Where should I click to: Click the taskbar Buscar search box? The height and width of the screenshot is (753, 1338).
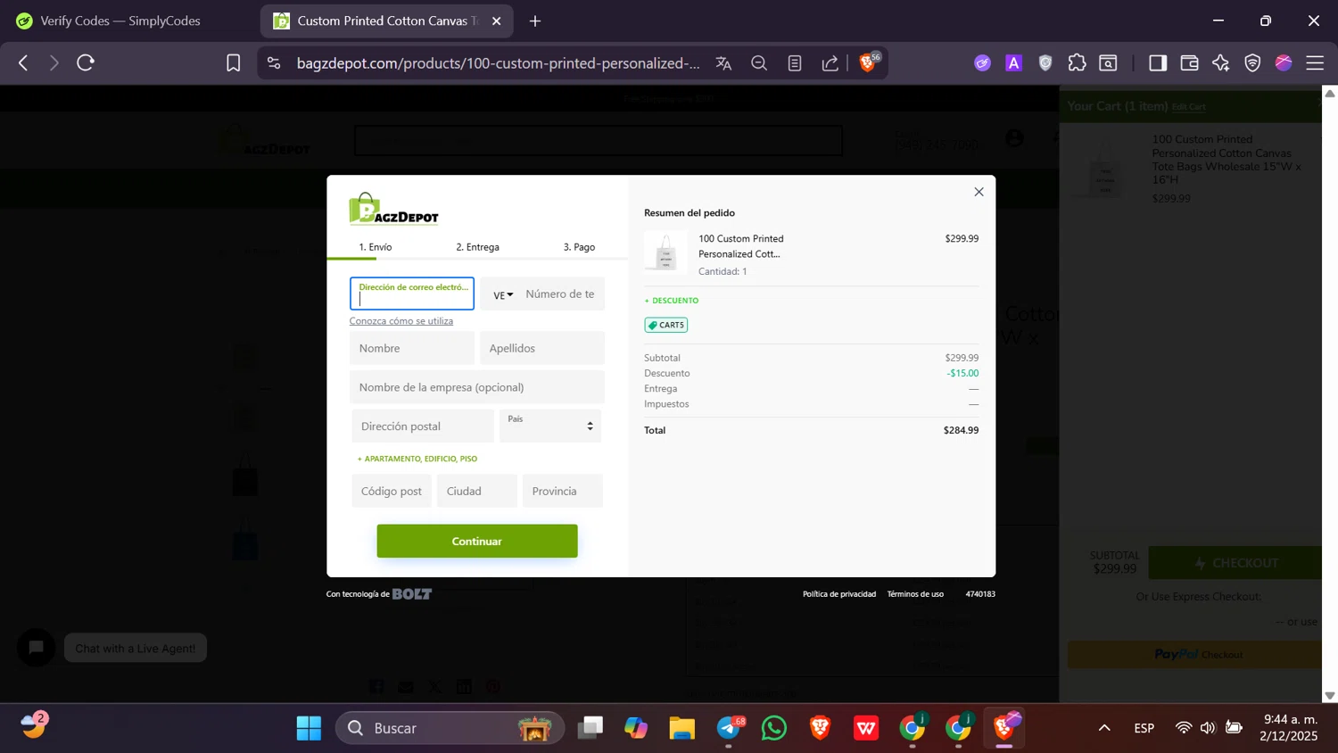click(x=450, y=728)
